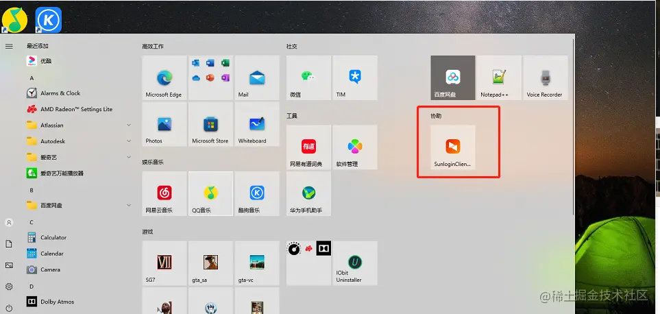
Task: Open the user account button
Action: pyautogui.click(x=9, y=223)
